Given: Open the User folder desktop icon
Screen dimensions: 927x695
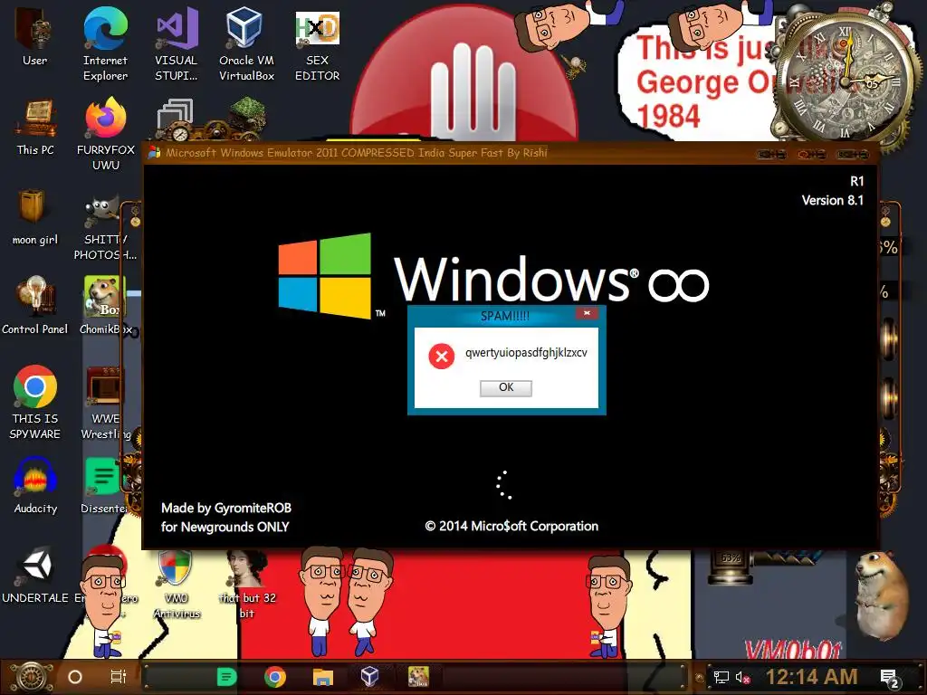Looking at the screenshot, I should [35, 36].
